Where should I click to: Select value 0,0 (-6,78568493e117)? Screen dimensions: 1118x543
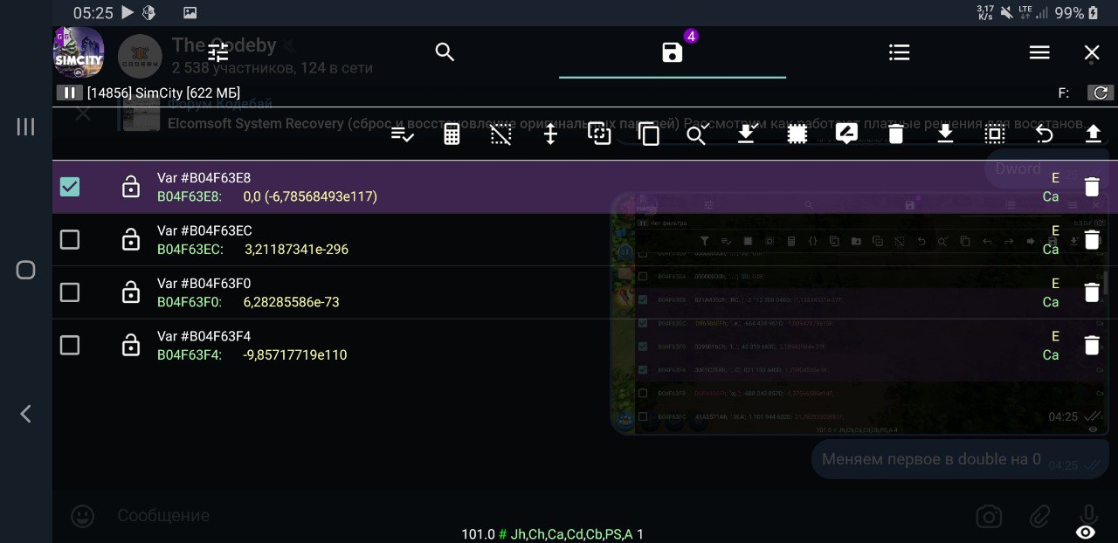pyautogui.click(x=310, y=197)
